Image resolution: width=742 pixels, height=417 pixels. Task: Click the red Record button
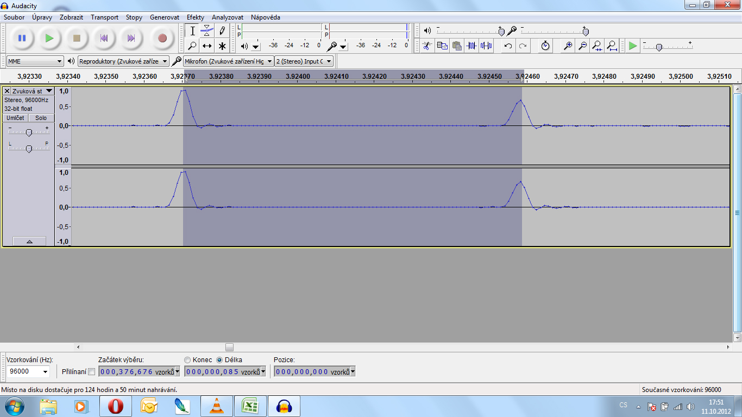click(x=162, y=38)
